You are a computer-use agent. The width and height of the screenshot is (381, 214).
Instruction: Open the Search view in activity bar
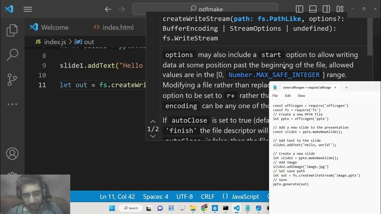12,55
